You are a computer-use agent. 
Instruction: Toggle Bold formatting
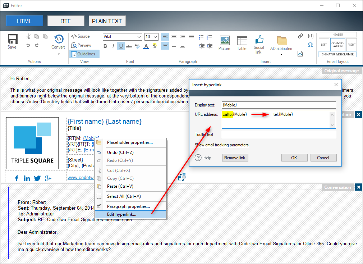click(x=105, y=46)
